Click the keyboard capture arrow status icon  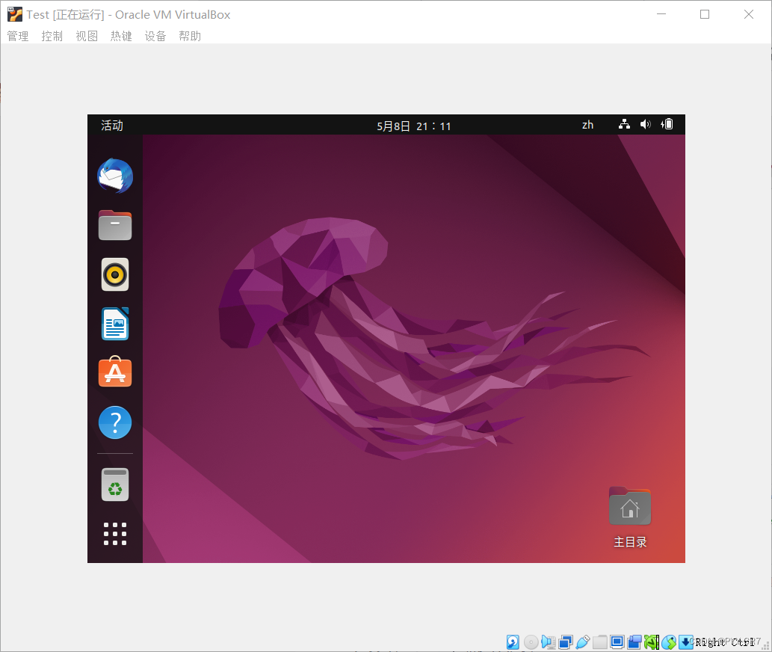pyautogui.click(x=686, y=642)
